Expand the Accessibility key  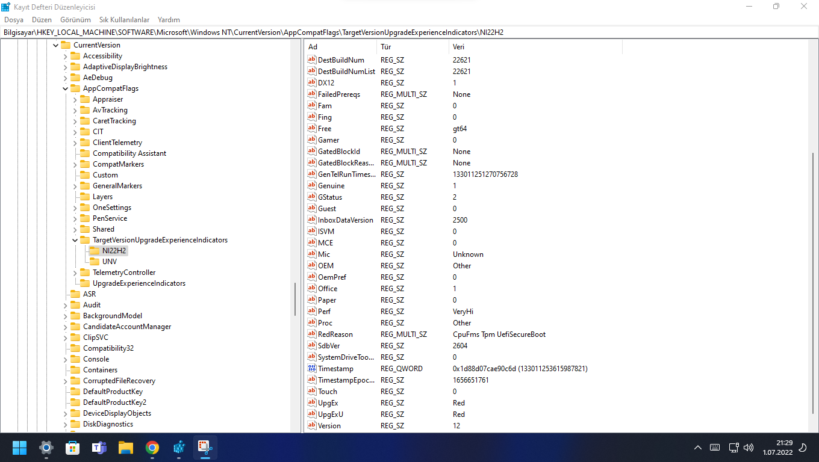(65, 56)
